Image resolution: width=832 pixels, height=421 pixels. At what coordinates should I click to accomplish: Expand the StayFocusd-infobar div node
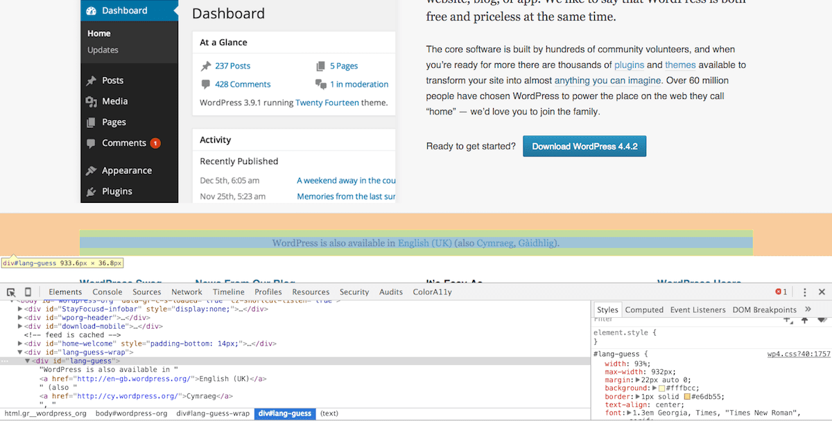pyautogui.click(x=20, y=309)
